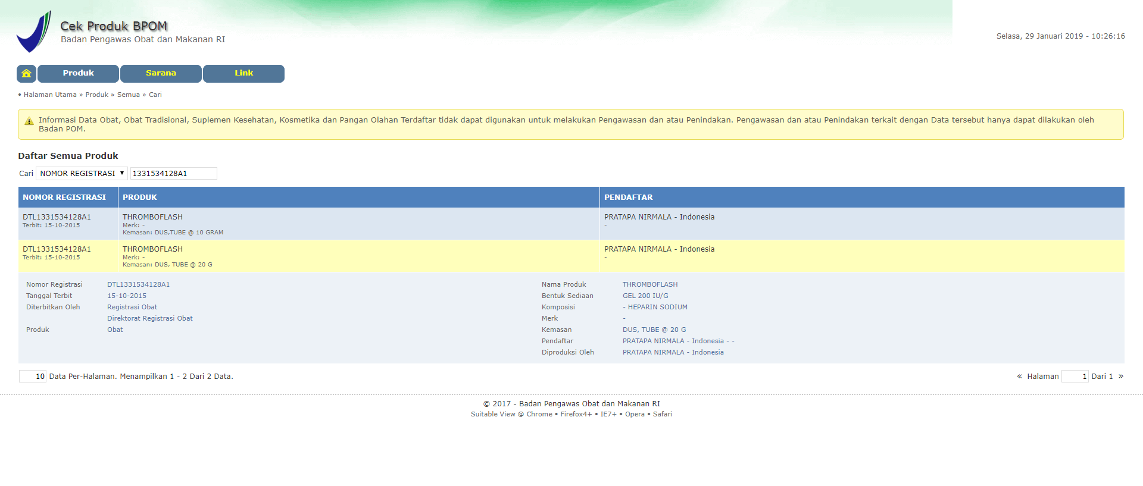Go to previous page arrow «
The image size is (1143, 486).
coord(1019,376)
